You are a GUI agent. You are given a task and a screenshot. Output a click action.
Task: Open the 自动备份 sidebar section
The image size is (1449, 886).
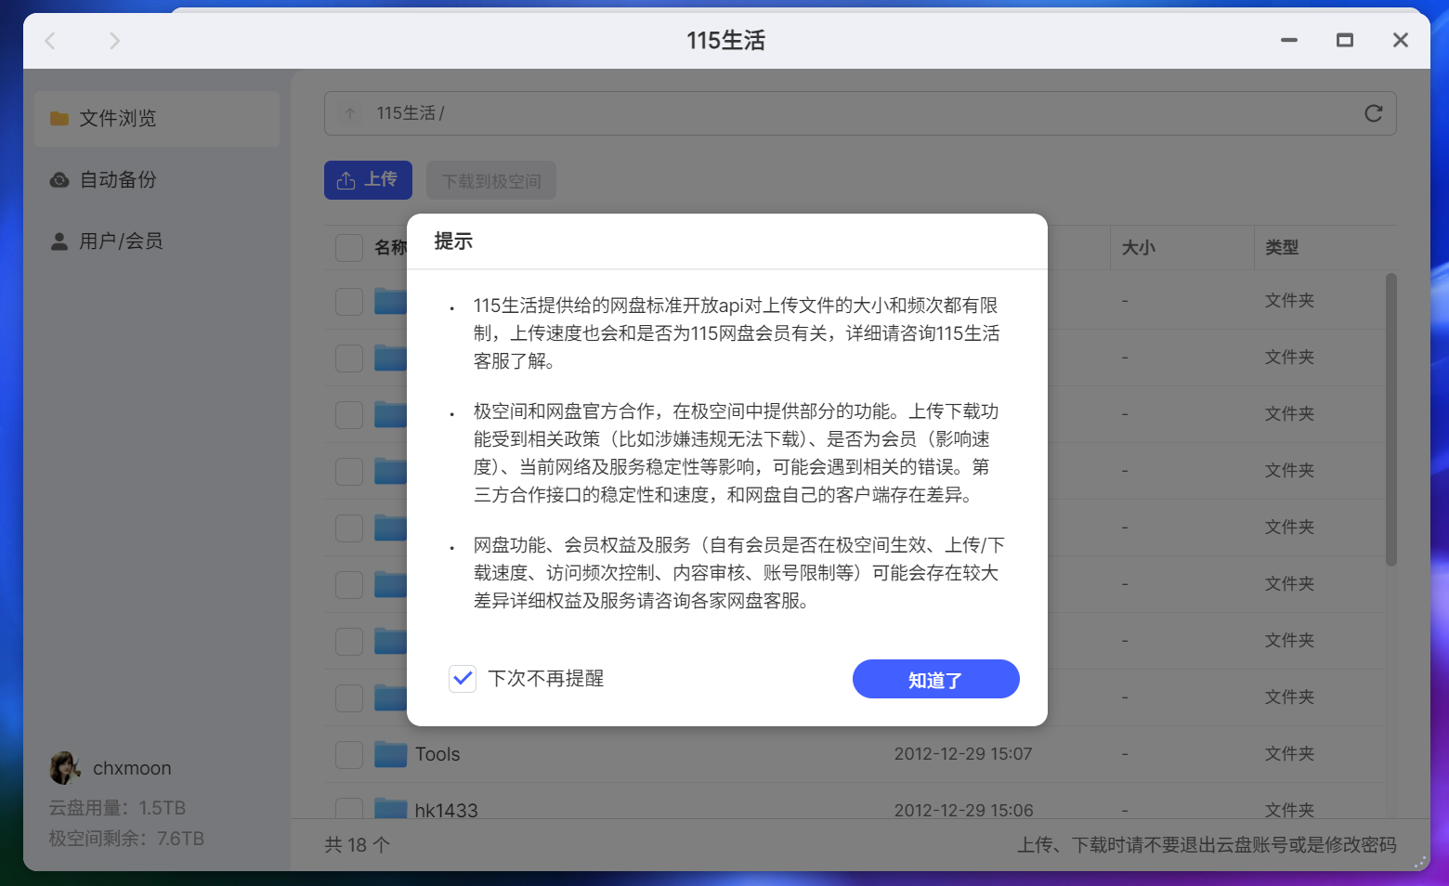pos(157,179)
